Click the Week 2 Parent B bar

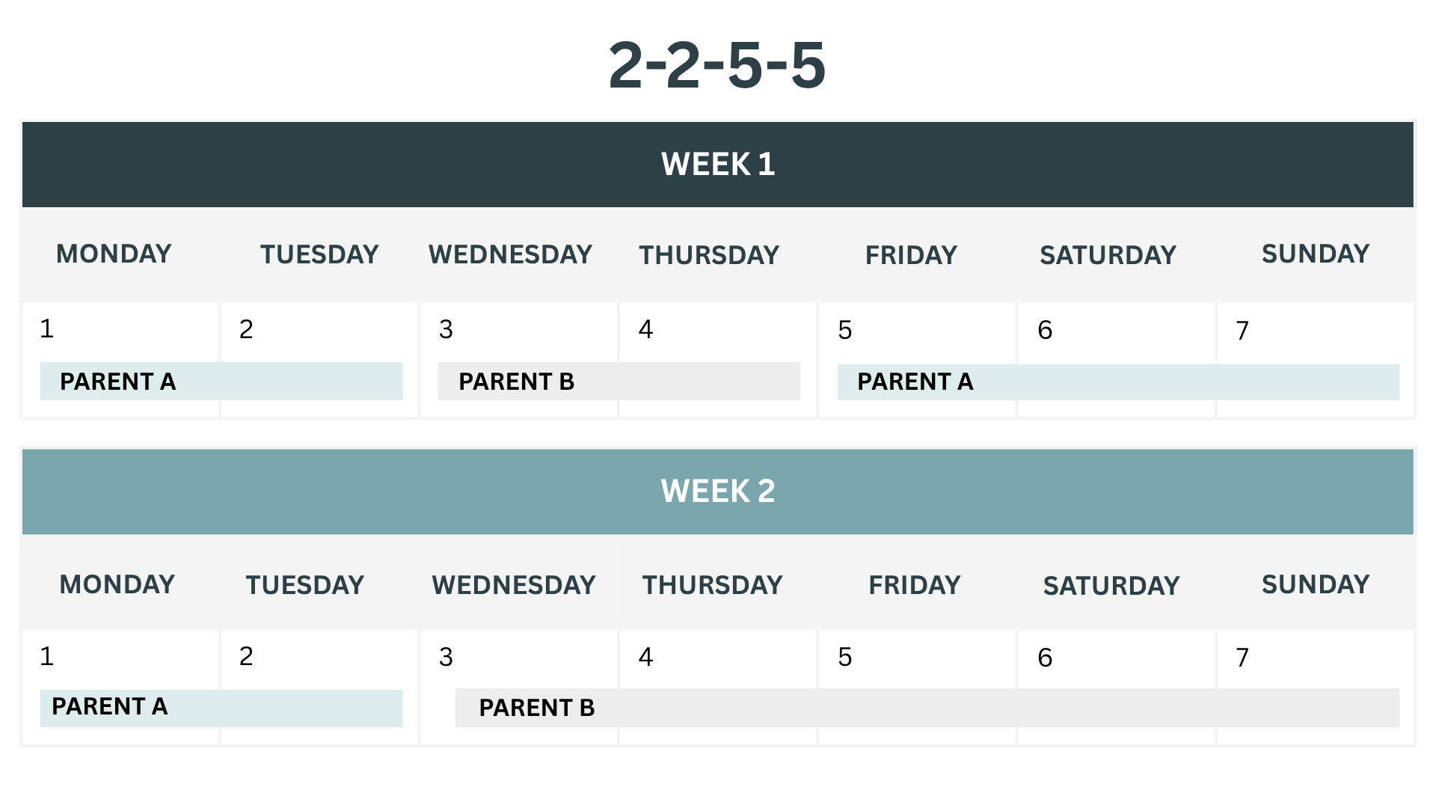pyautogui.click(x=927, y=708)
